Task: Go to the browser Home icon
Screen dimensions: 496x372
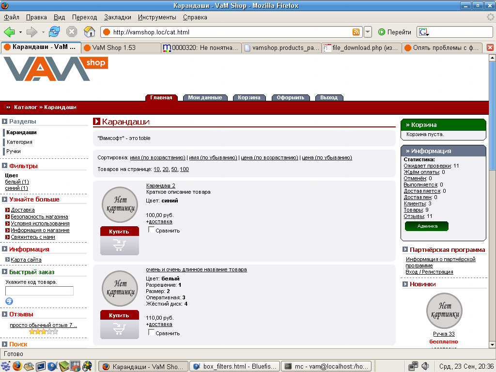Action: [x=89, y=32]
